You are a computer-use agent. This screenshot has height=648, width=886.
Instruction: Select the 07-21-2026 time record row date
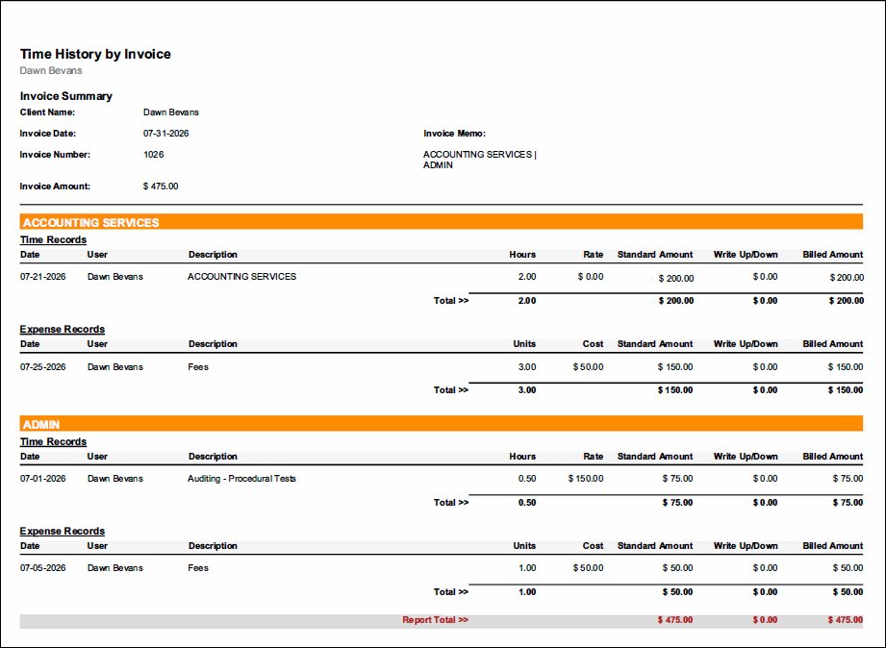coord(43,276)
